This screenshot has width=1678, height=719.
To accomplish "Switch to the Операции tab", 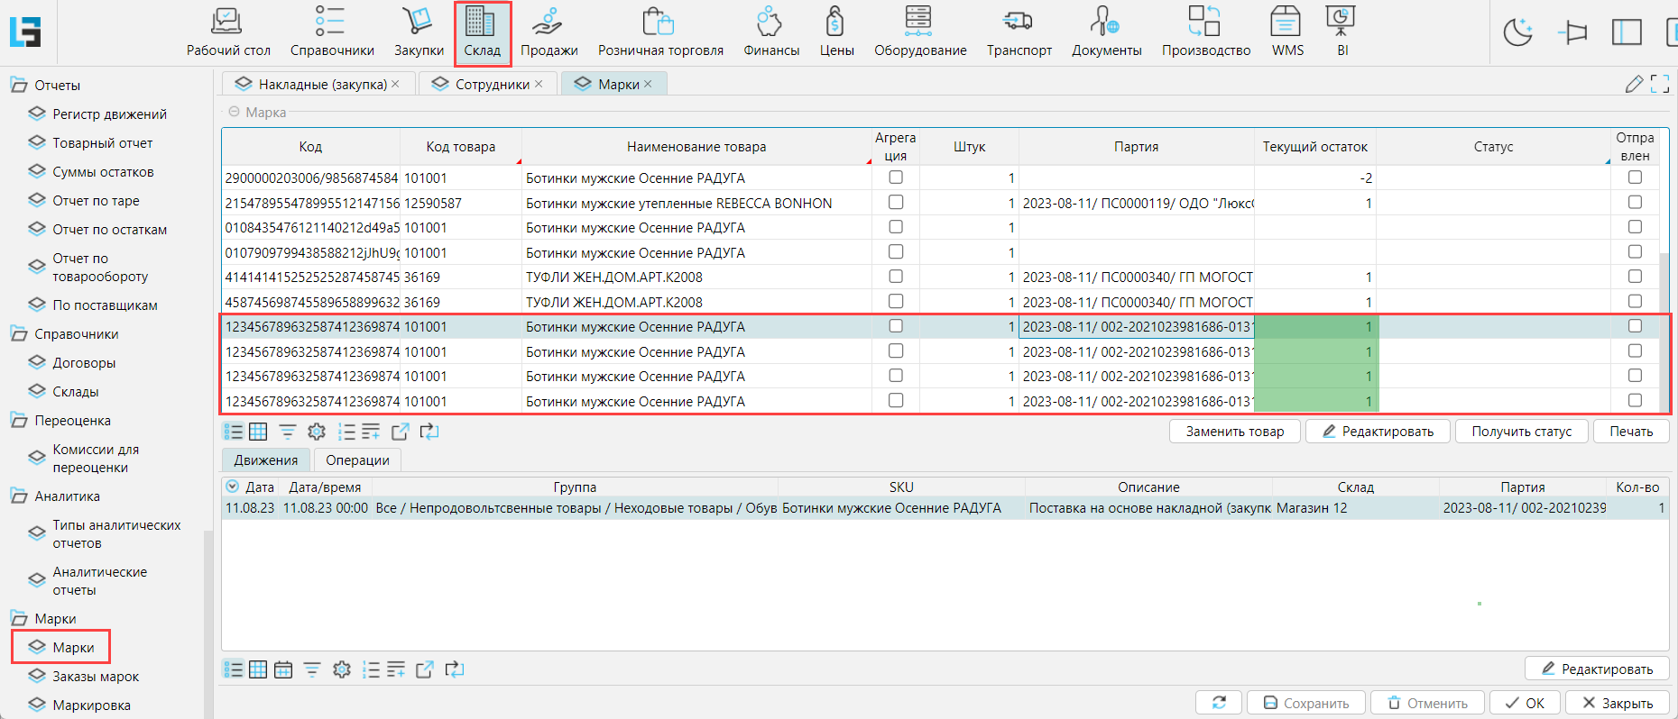I will (x=357, y=460).
